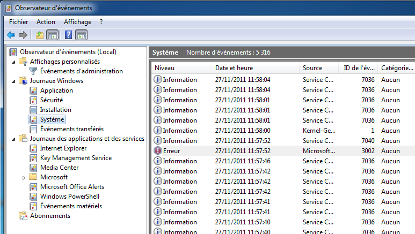Click the blue Help question mark icon
The image size is (415, 234).
click(x=68, y=35)
